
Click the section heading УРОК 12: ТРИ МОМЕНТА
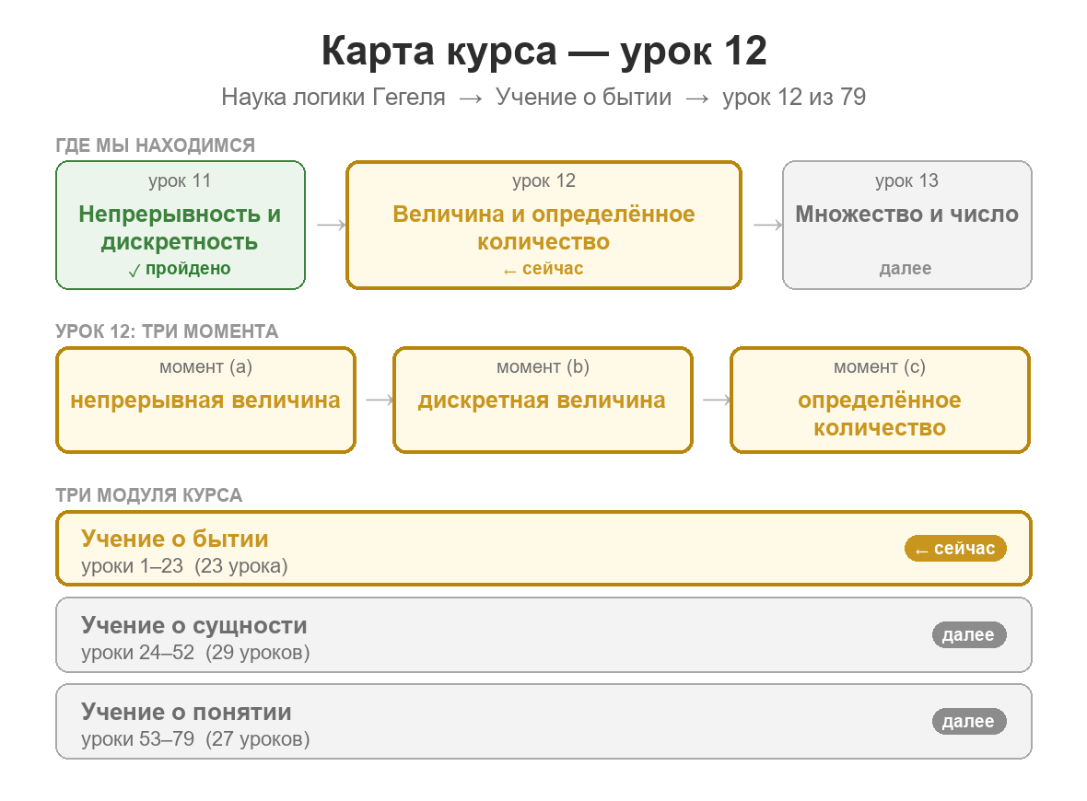coord(167,331)
